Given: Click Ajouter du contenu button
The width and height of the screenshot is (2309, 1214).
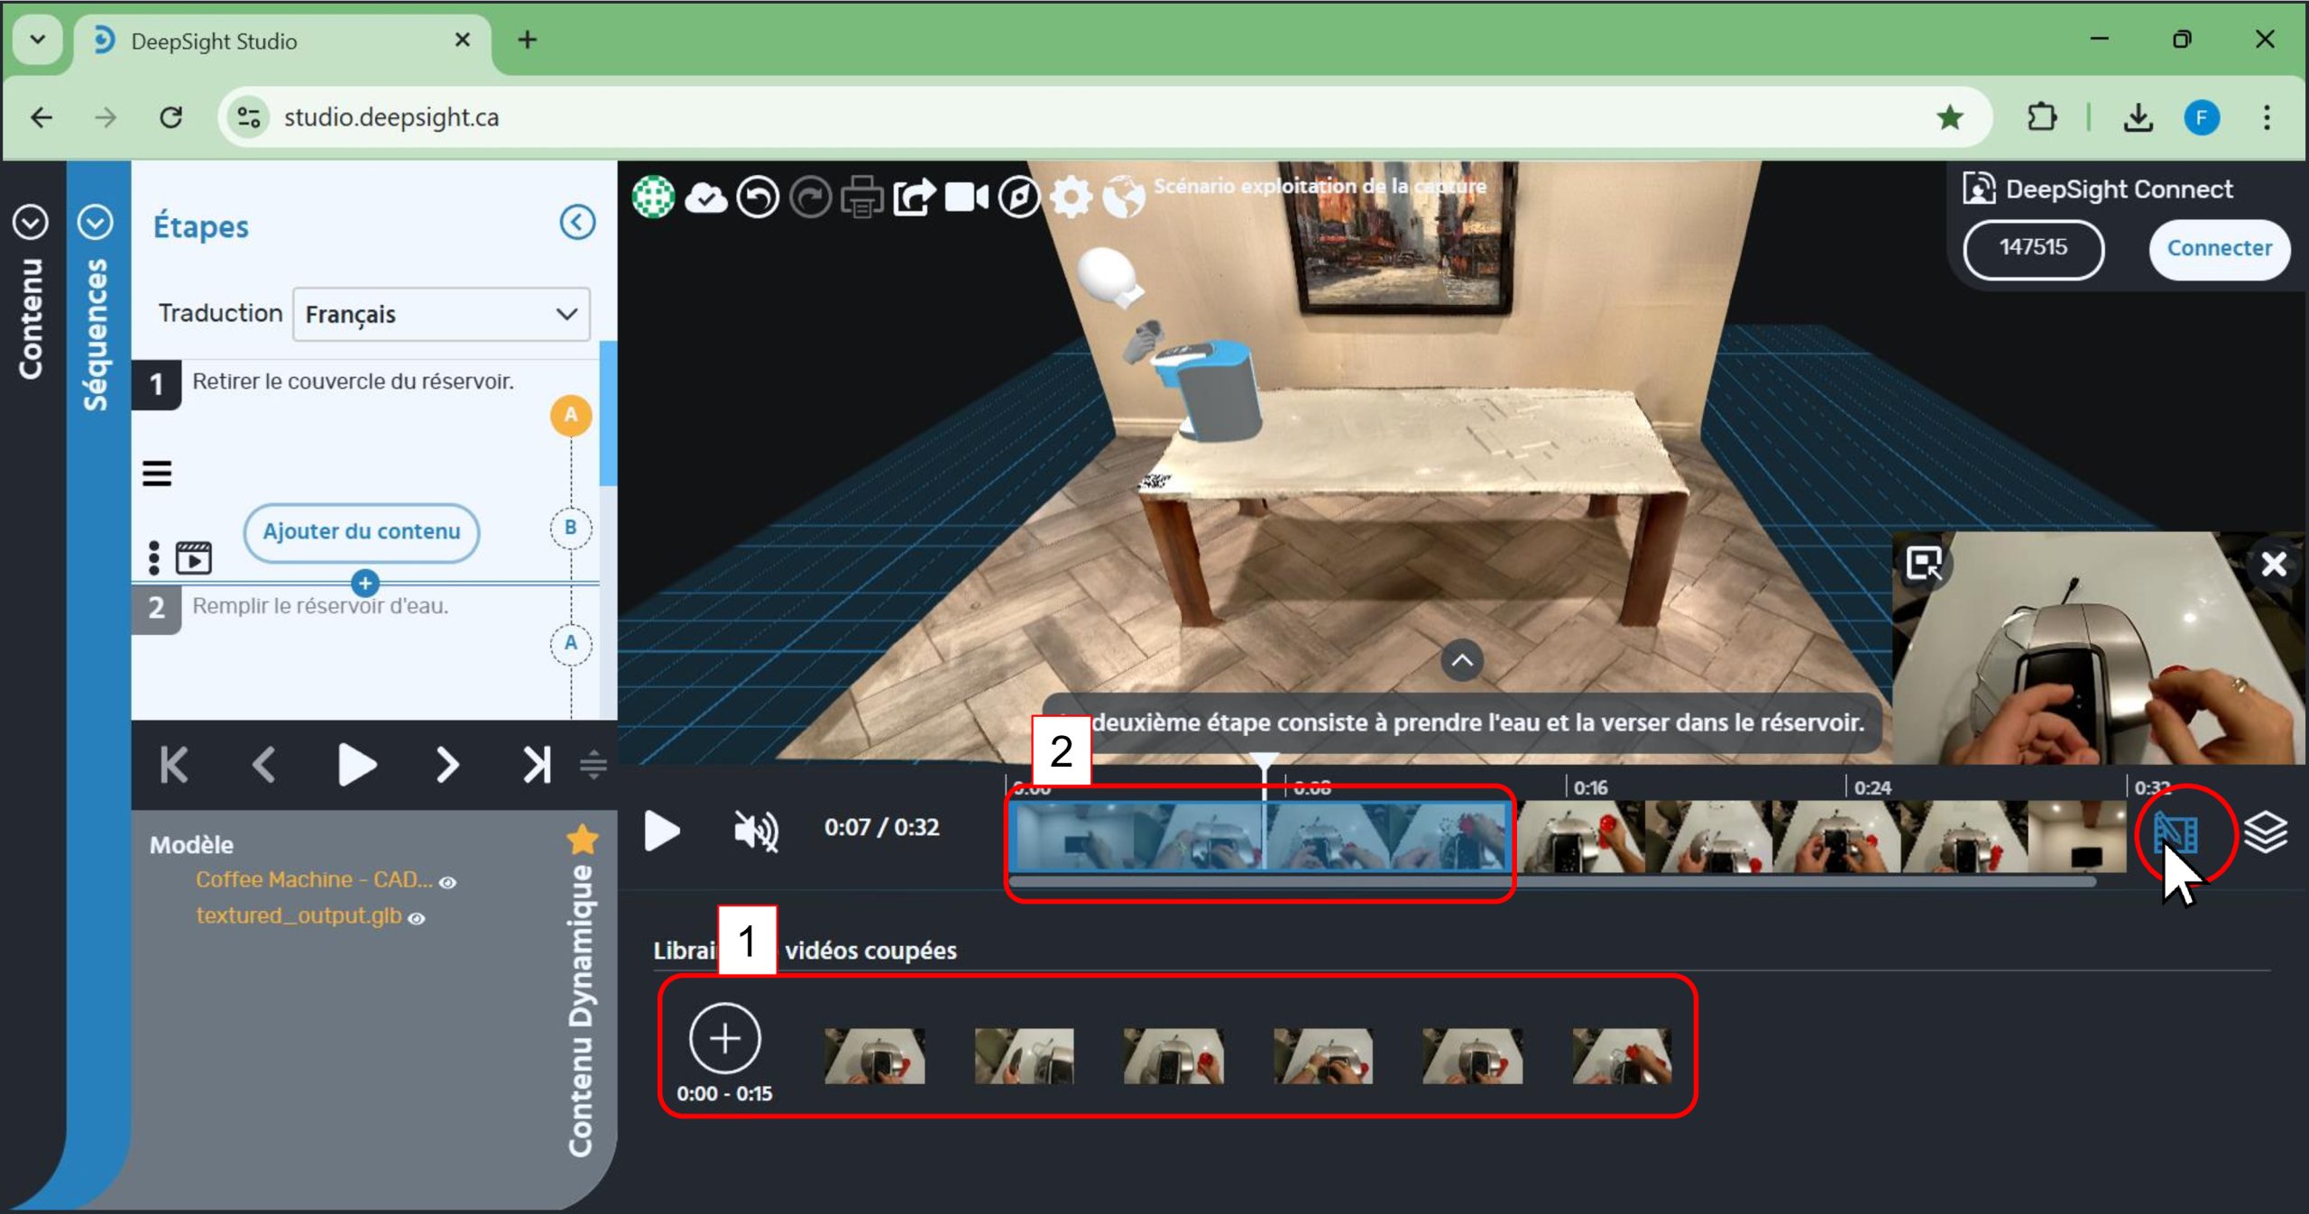Looking at the screenshot, I should (361, 532).
